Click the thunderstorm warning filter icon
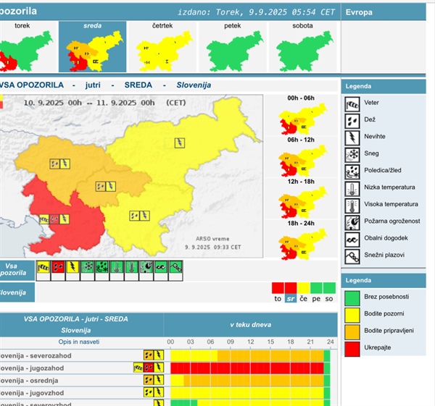 point(72,267)
